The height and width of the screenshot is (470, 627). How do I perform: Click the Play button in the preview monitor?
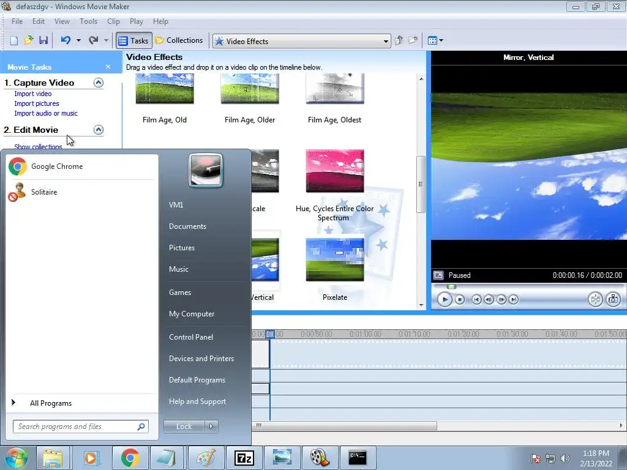pos(445,299)
